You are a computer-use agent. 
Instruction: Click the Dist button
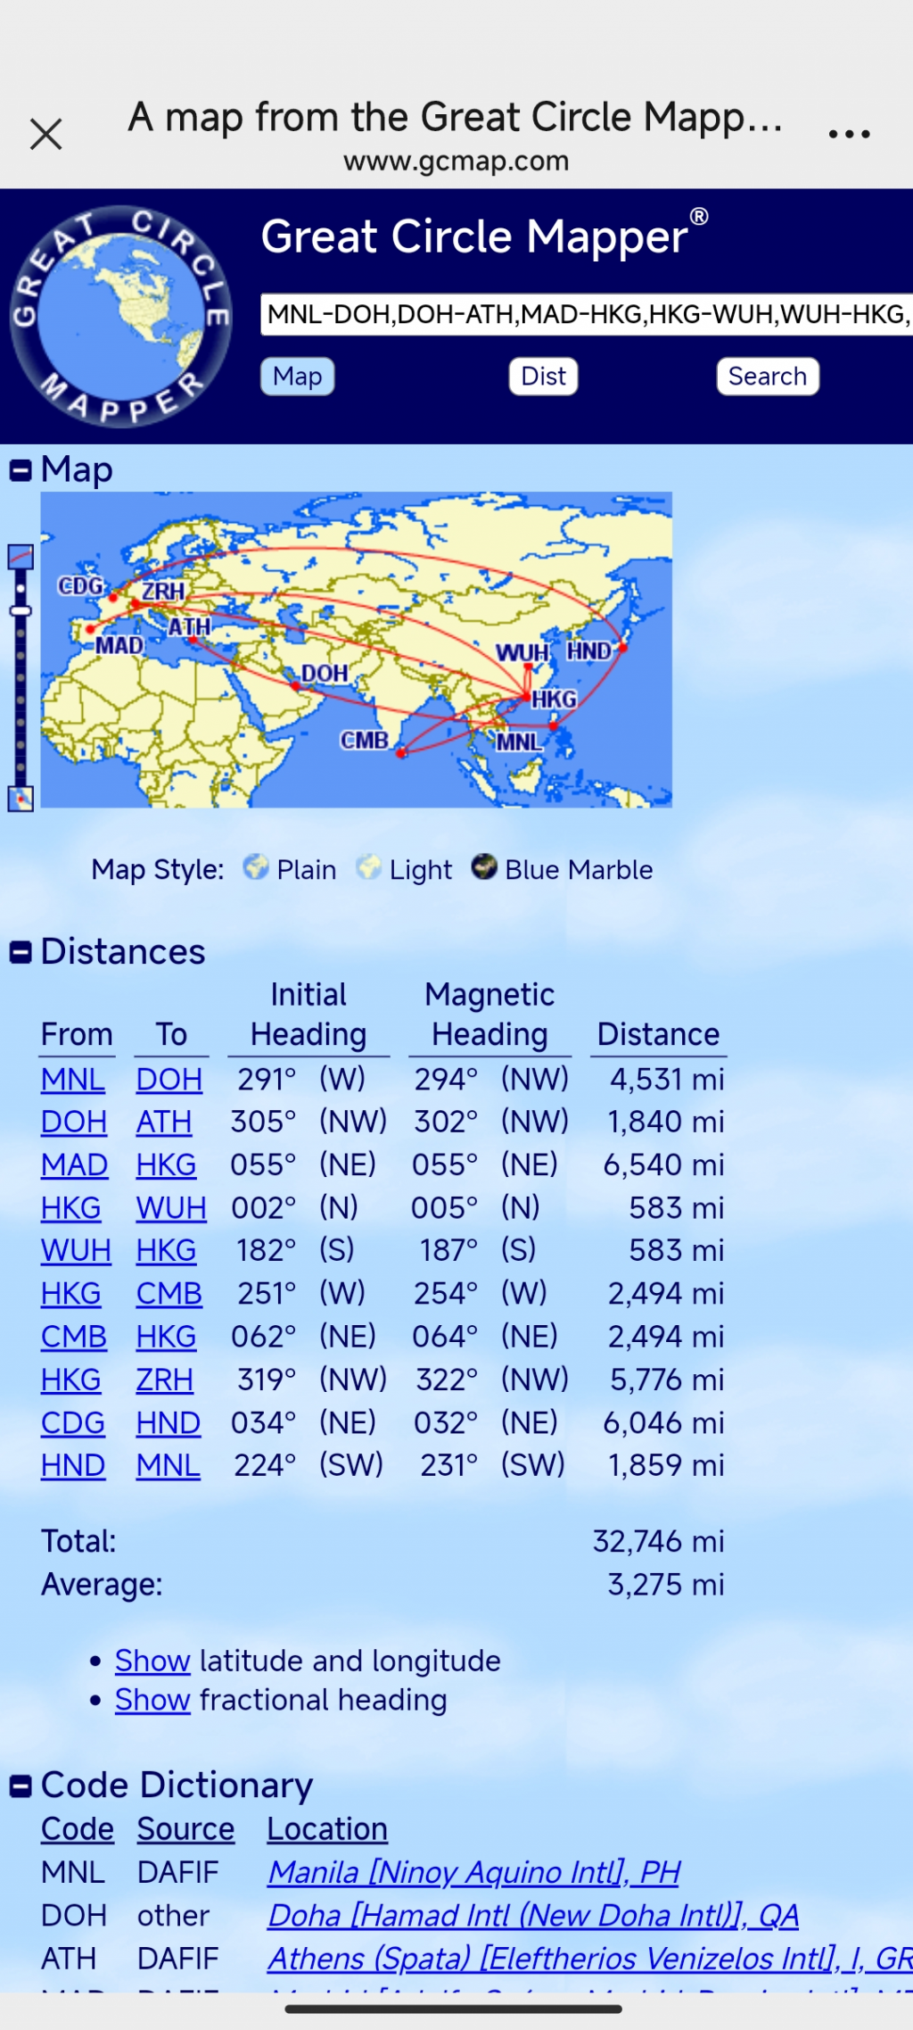pos(543,377)
